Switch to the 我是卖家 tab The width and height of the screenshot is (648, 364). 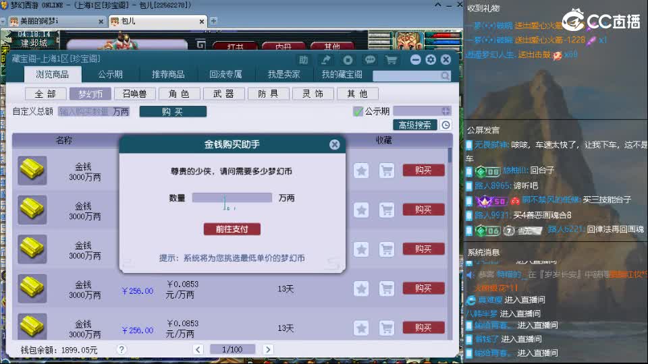pos(283,74)
